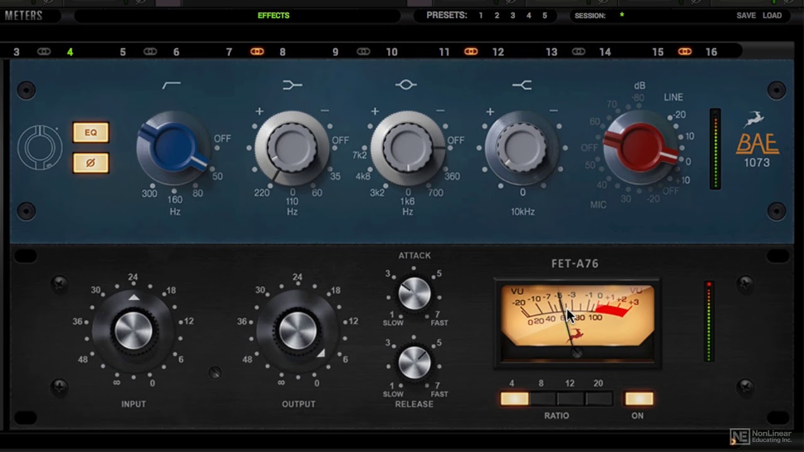Click the high-pass filter symbol above blue knob

(171, 85)
